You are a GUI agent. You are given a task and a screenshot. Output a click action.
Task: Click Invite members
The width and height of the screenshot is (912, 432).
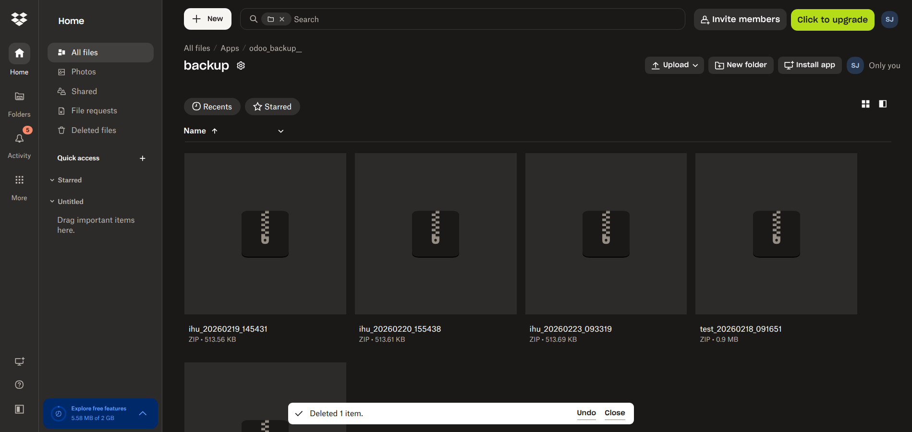click(740, 20)
